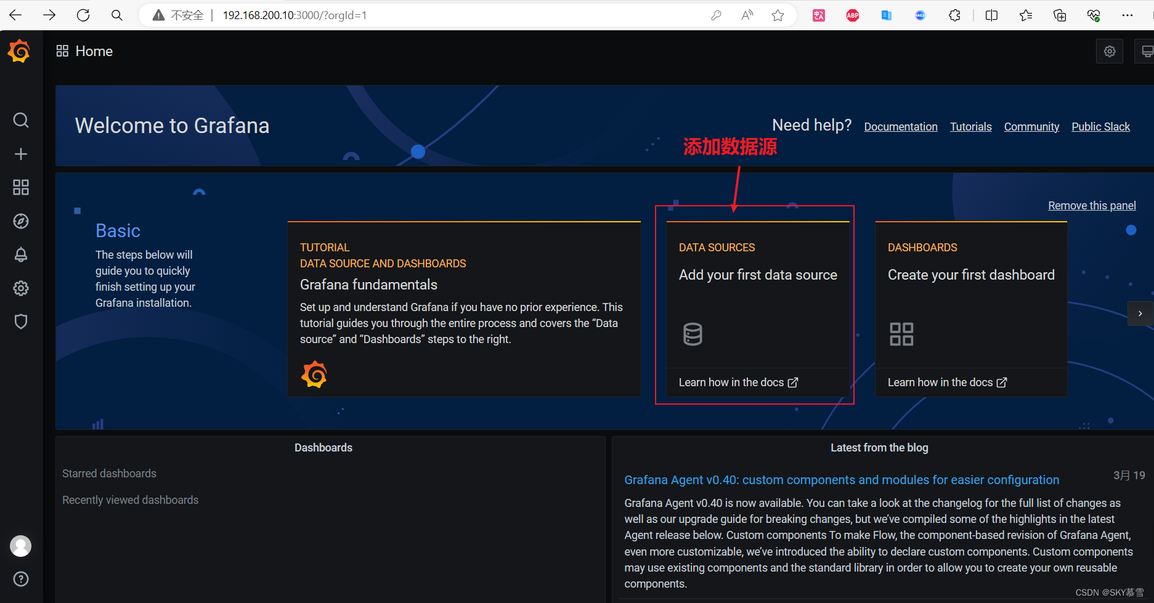1154x603 pixels.
Task: Open the Configuration gear in sidebar
Action: 21,288
